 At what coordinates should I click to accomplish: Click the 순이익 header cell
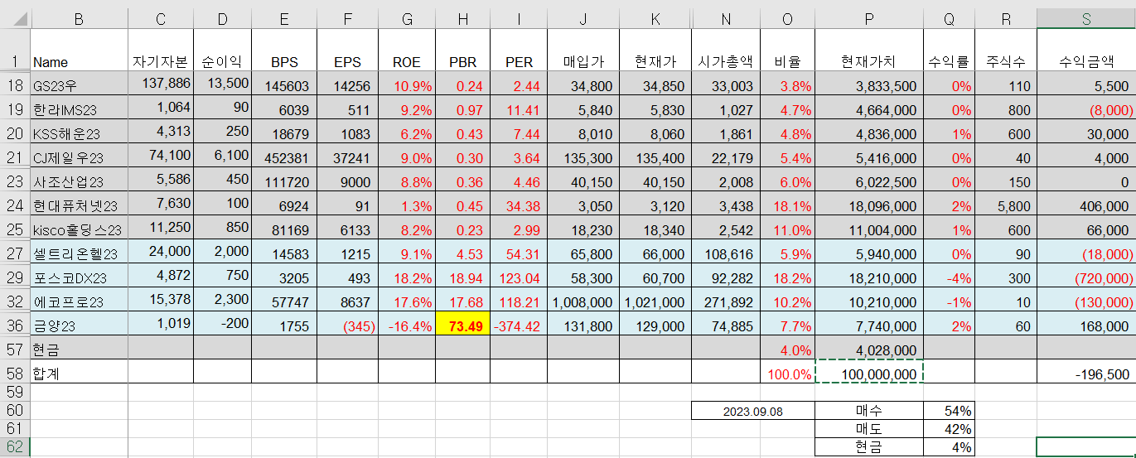(x=222, y=51)
